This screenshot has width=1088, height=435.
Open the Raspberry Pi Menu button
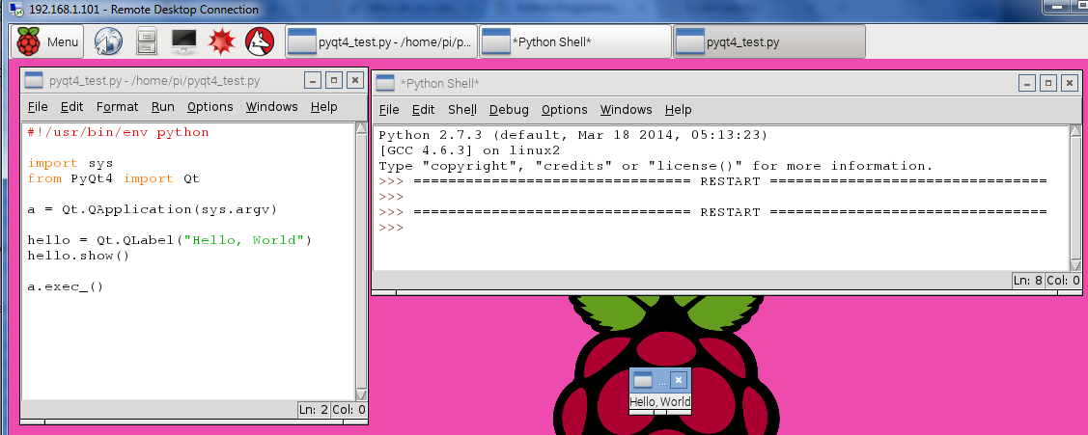tap(48, 41)
